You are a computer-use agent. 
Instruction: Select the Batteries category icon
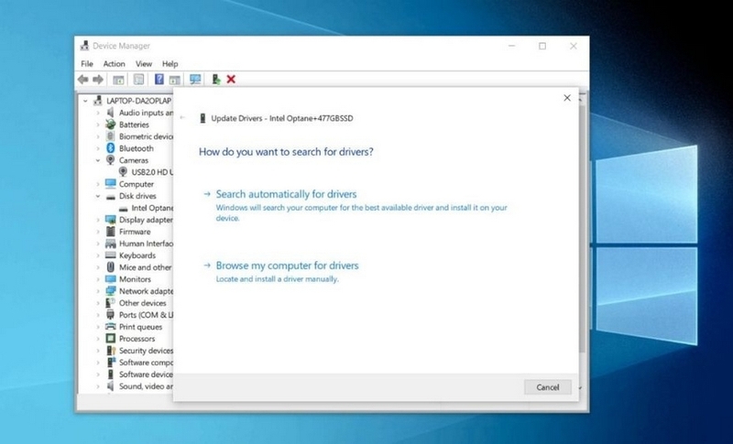click(110, 125)
